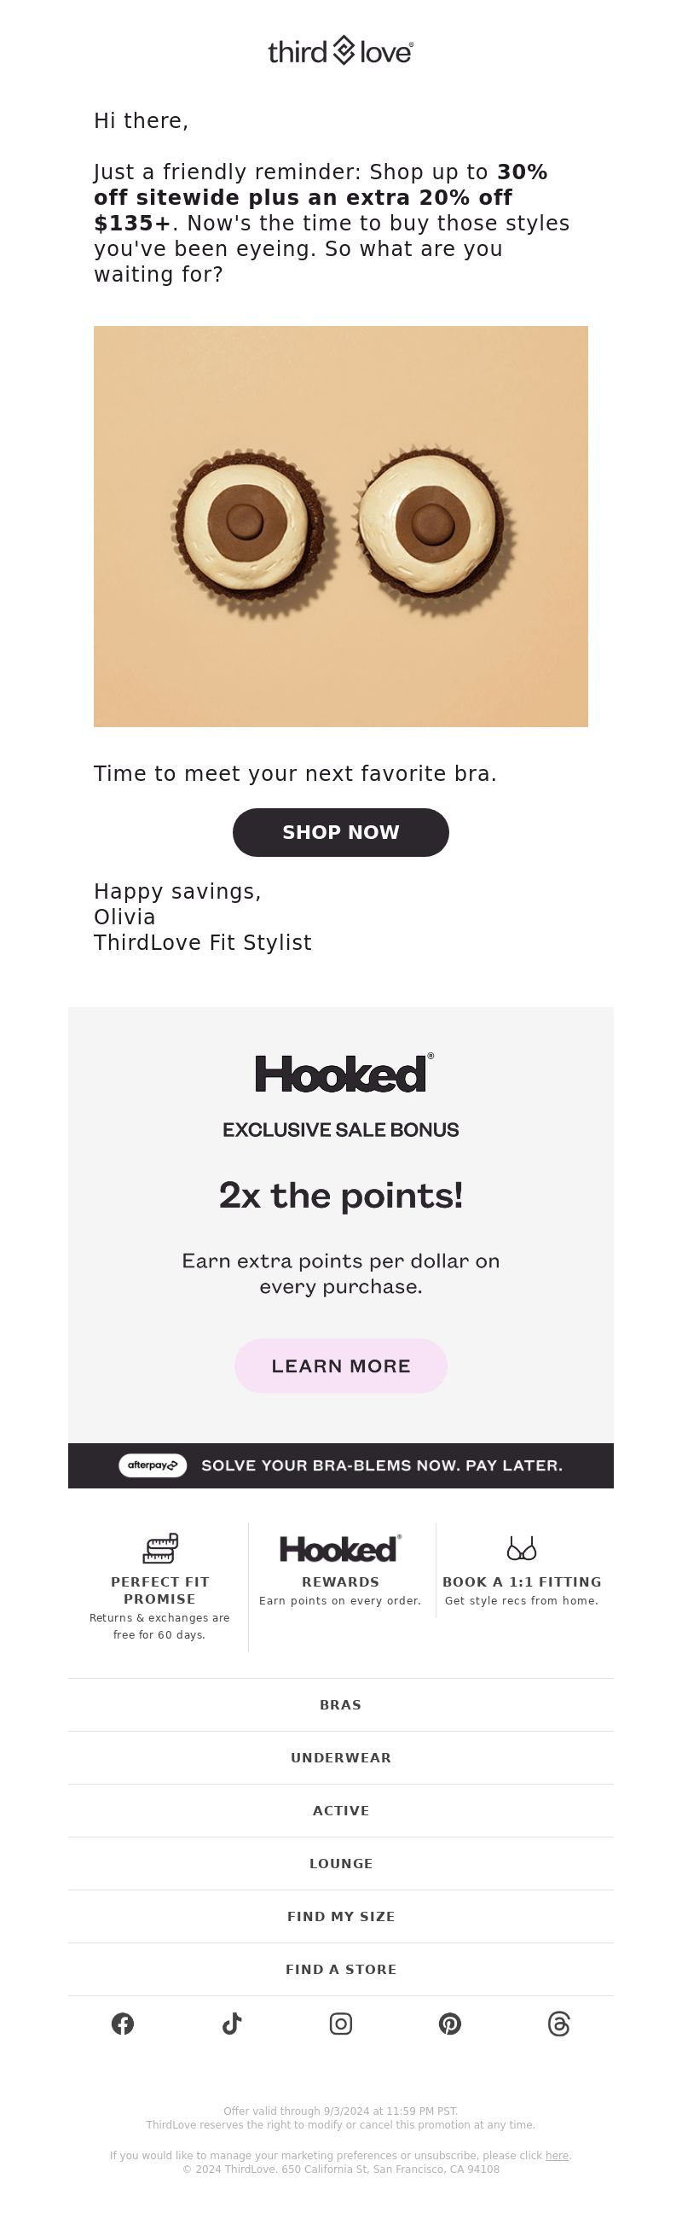
Task: Open the Instagram social icon
Action: [340, 2024]
